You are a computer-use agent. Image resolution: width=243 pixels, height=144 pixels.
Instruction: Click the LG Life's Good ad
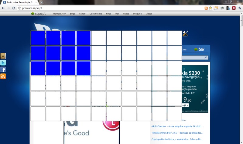tap(92, 132)
